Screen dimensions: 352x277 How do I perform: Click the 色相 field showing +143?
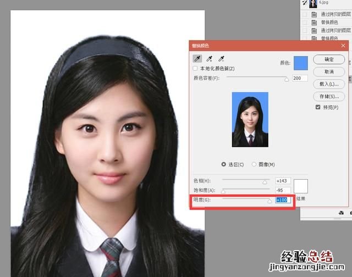(283, 181)
